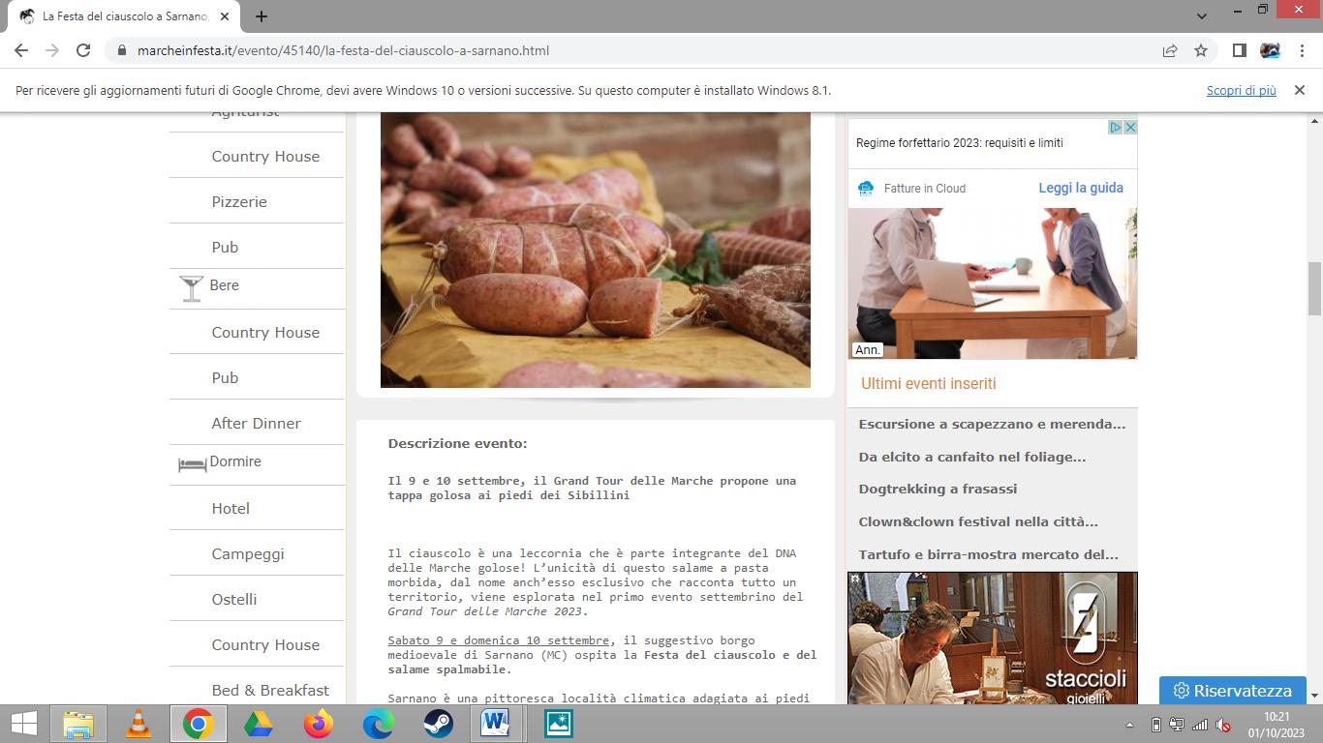Click the Staccioli gioielli banner ad
The image size is (1323, 743).
point(993,638)
